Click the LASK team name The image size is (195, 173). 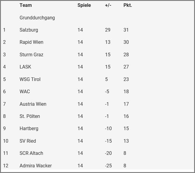[25, 67]
